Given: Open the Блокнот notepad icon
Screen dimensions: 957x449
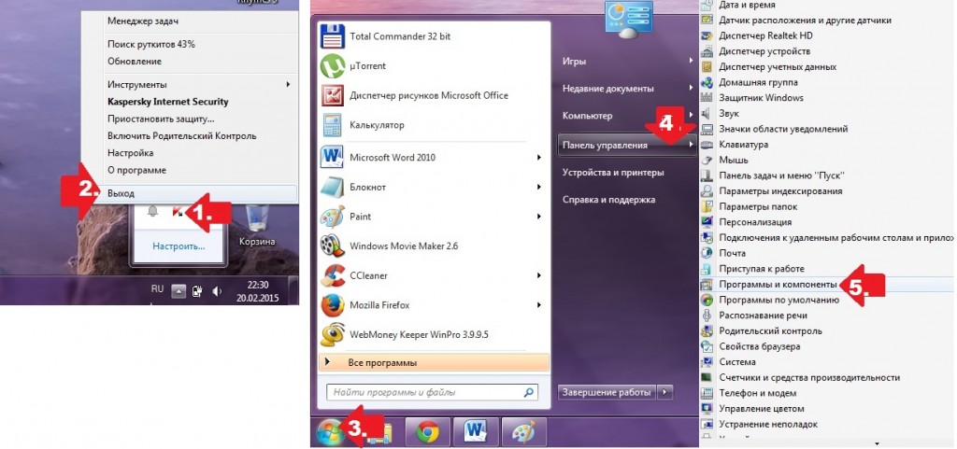Looking at the screenshot, I should (333, 187).
